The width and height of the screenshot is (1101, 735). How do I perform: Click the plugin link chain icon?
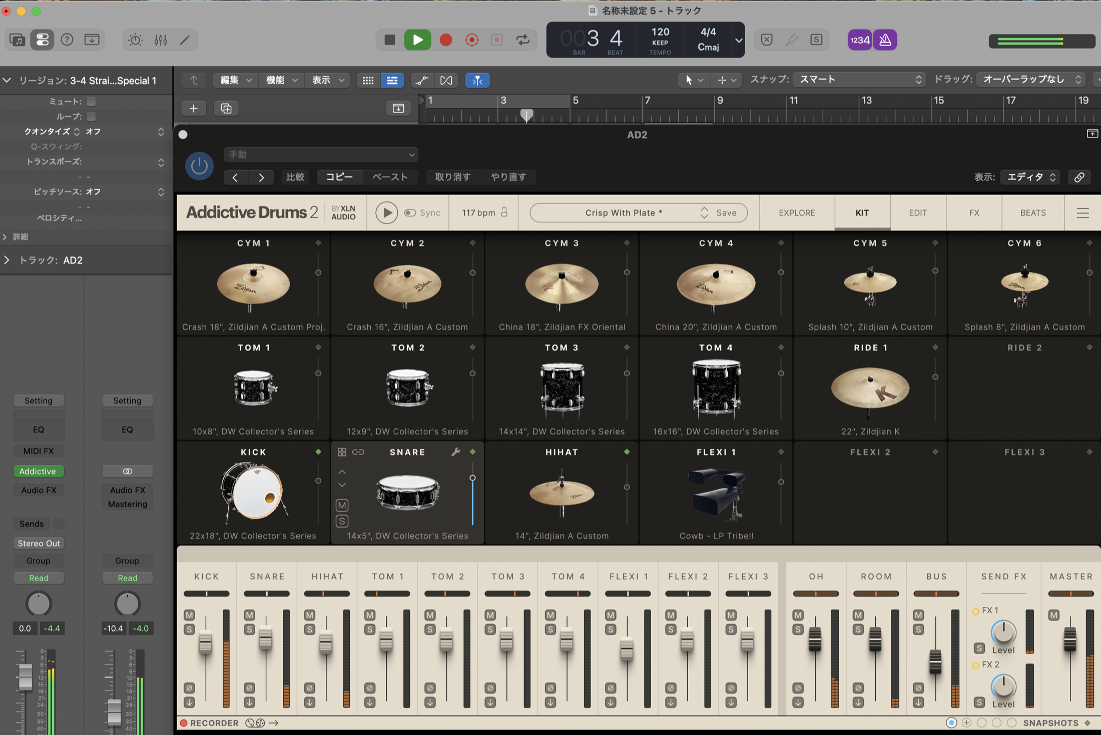pyautogui.click(x=1079, y=177)
